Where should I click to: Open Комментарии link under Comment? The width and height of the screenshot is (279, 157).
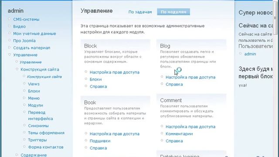pos(179,134)
